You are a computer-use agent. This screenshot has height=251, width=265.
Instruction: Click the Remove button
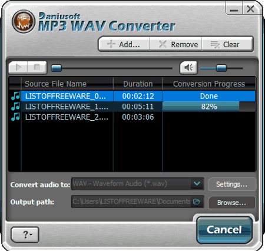(175, 44)
